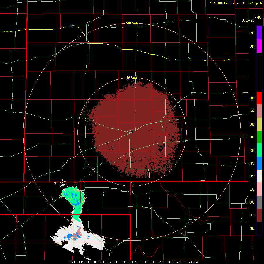This screenshot has width=264, height=264.
Task: Click the HR legend label
Action: (252, 137)
